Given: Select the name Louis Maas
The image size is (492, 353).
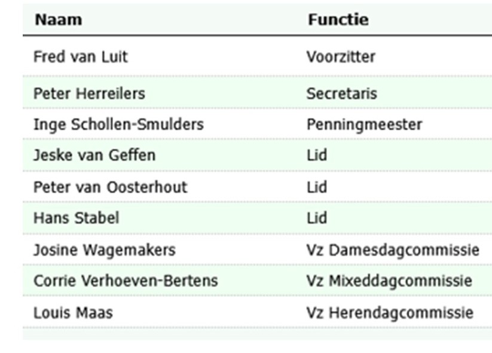Looking at the screenshot, I should click(x=73, y=312).
